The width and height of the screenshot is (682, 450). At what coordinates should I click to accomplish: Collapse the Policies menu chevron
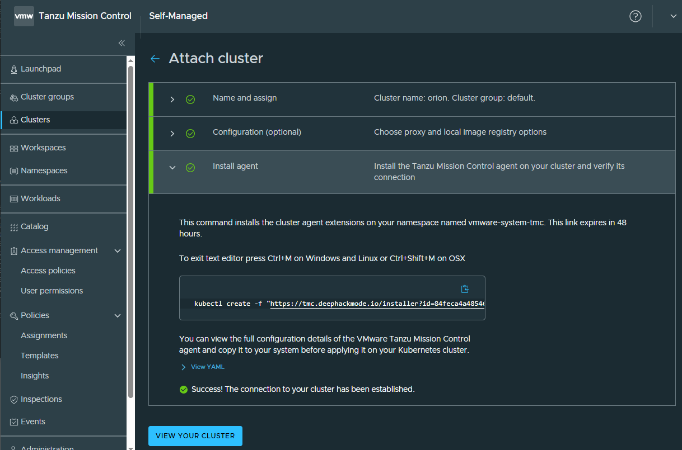(118, 316)
